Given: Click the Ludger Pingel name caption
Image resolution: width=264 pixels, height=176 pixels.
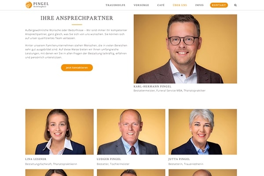Looking at the screenshot, I should pyautogui.click(x=109, y=159).
